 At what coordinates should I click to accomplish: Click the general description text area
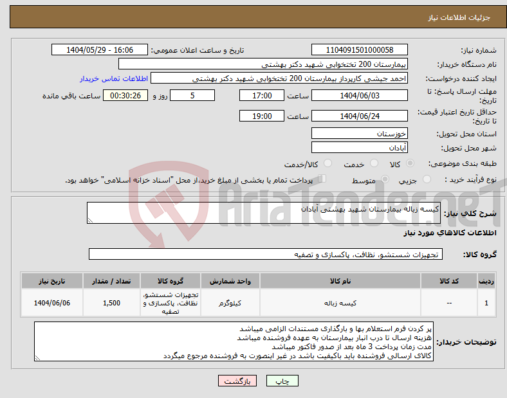point(264,213)
